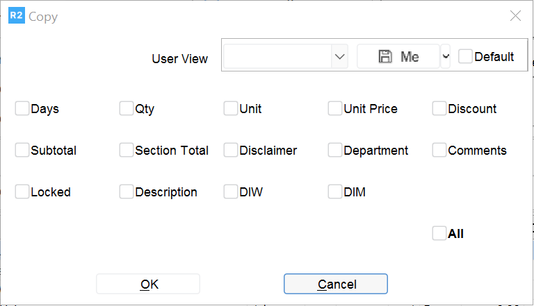Enable the Default checkbox
The height and width of the screenshot is (306, 534).
465,57
